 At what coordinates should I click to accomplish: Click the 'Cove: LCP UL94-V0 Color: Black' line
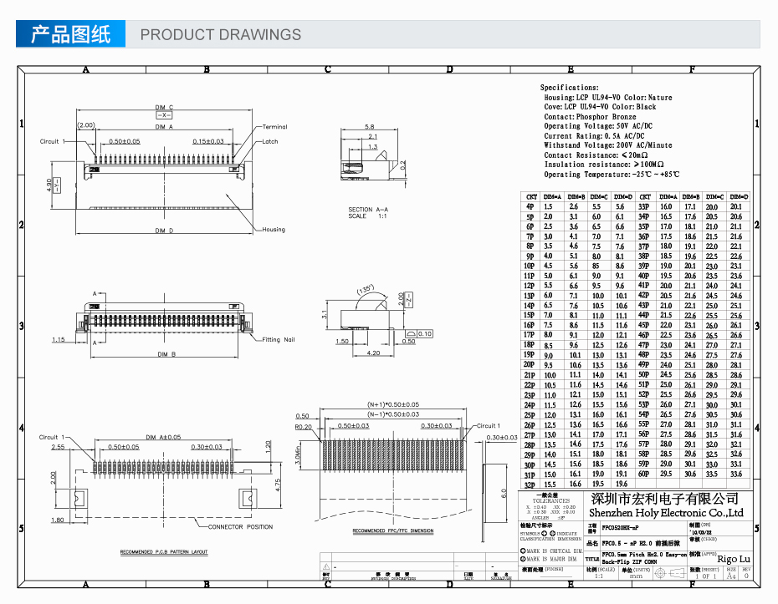coord(600,107)
